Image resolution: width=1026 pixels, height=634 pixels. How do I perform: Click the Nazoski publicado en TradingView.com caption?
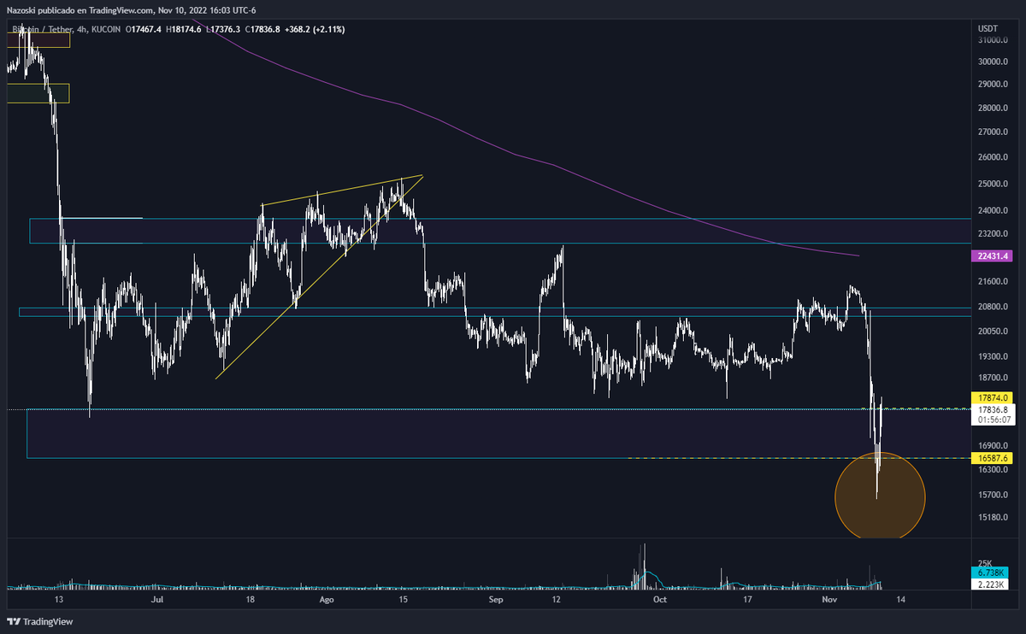80,10
